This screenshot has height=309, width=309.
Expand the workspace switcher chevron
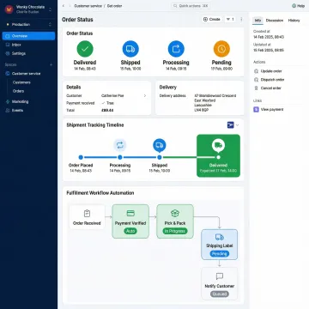(51, 9)
